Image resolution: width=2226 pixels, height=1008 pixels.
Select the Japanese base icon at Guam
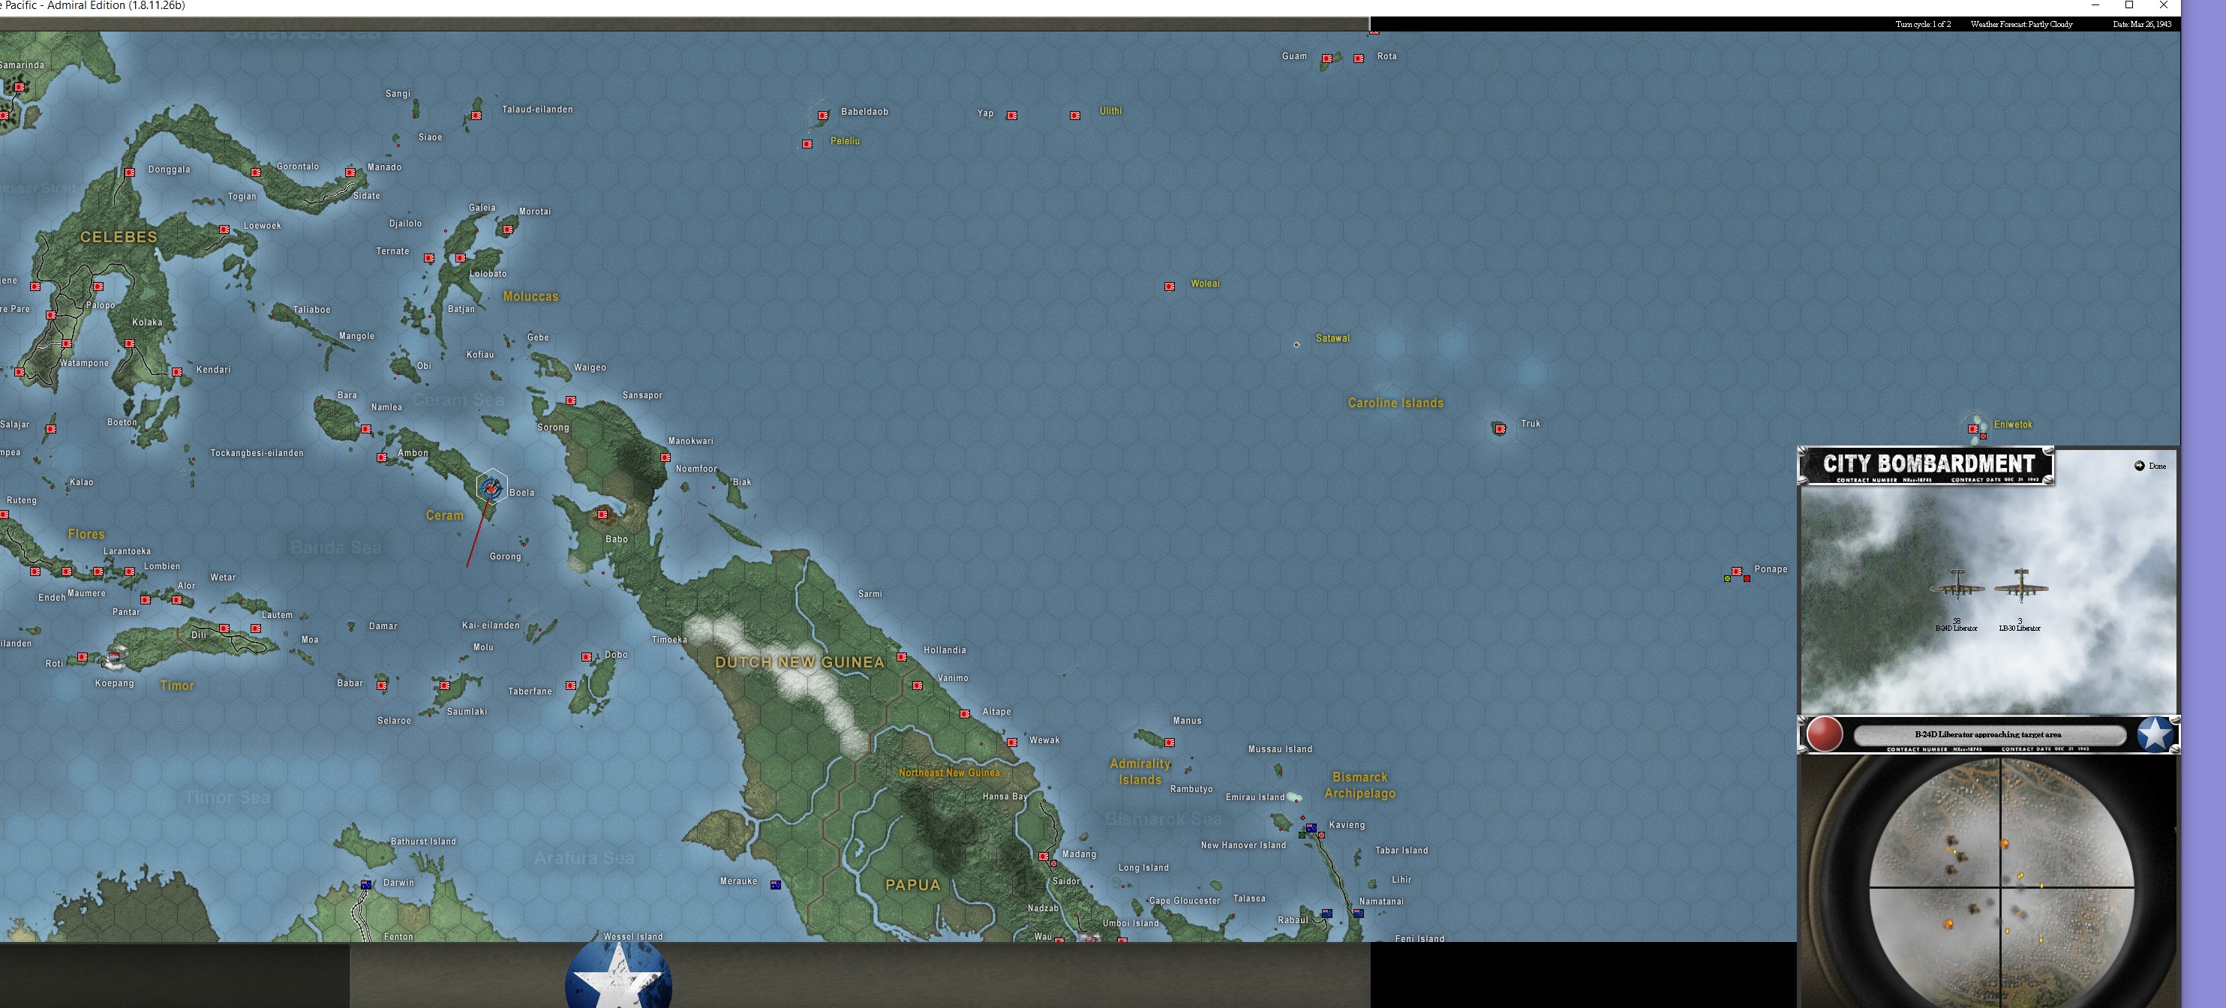coord(1327,58)
